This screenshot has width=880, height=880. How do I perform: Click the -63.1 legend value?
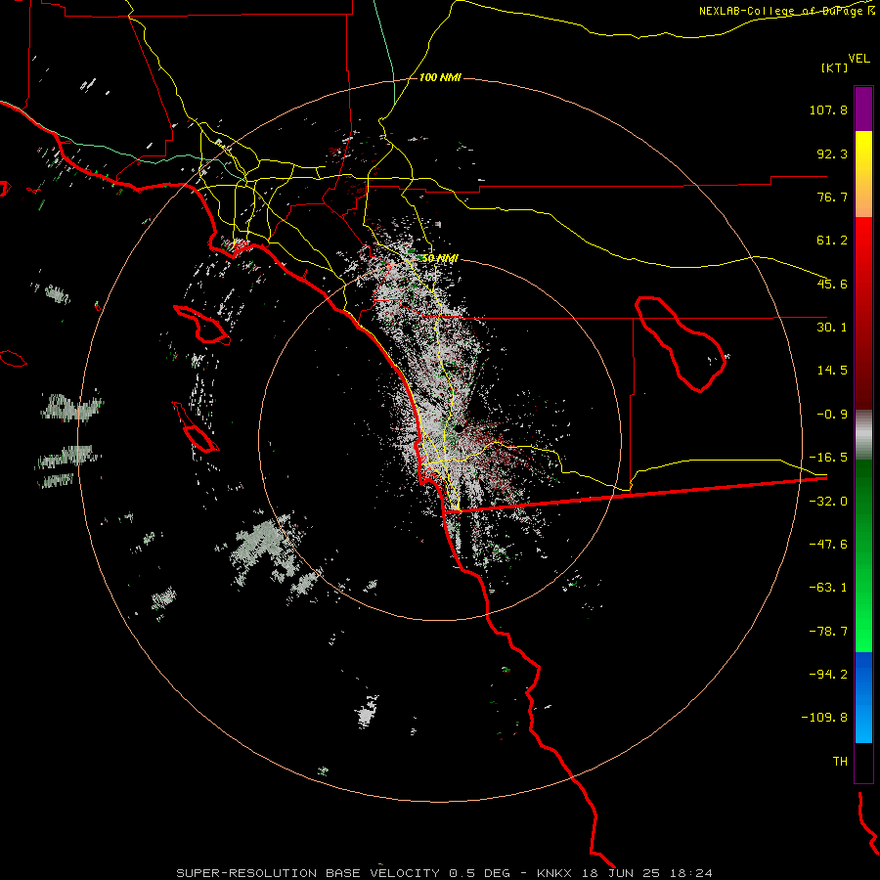(828, 588)
